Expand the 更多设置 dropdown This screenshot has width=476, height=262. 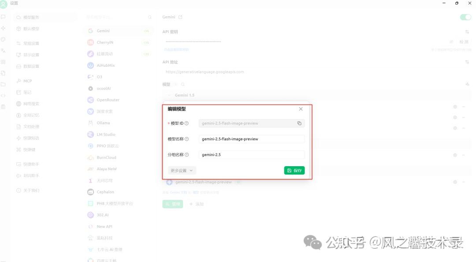click(182, 171)
